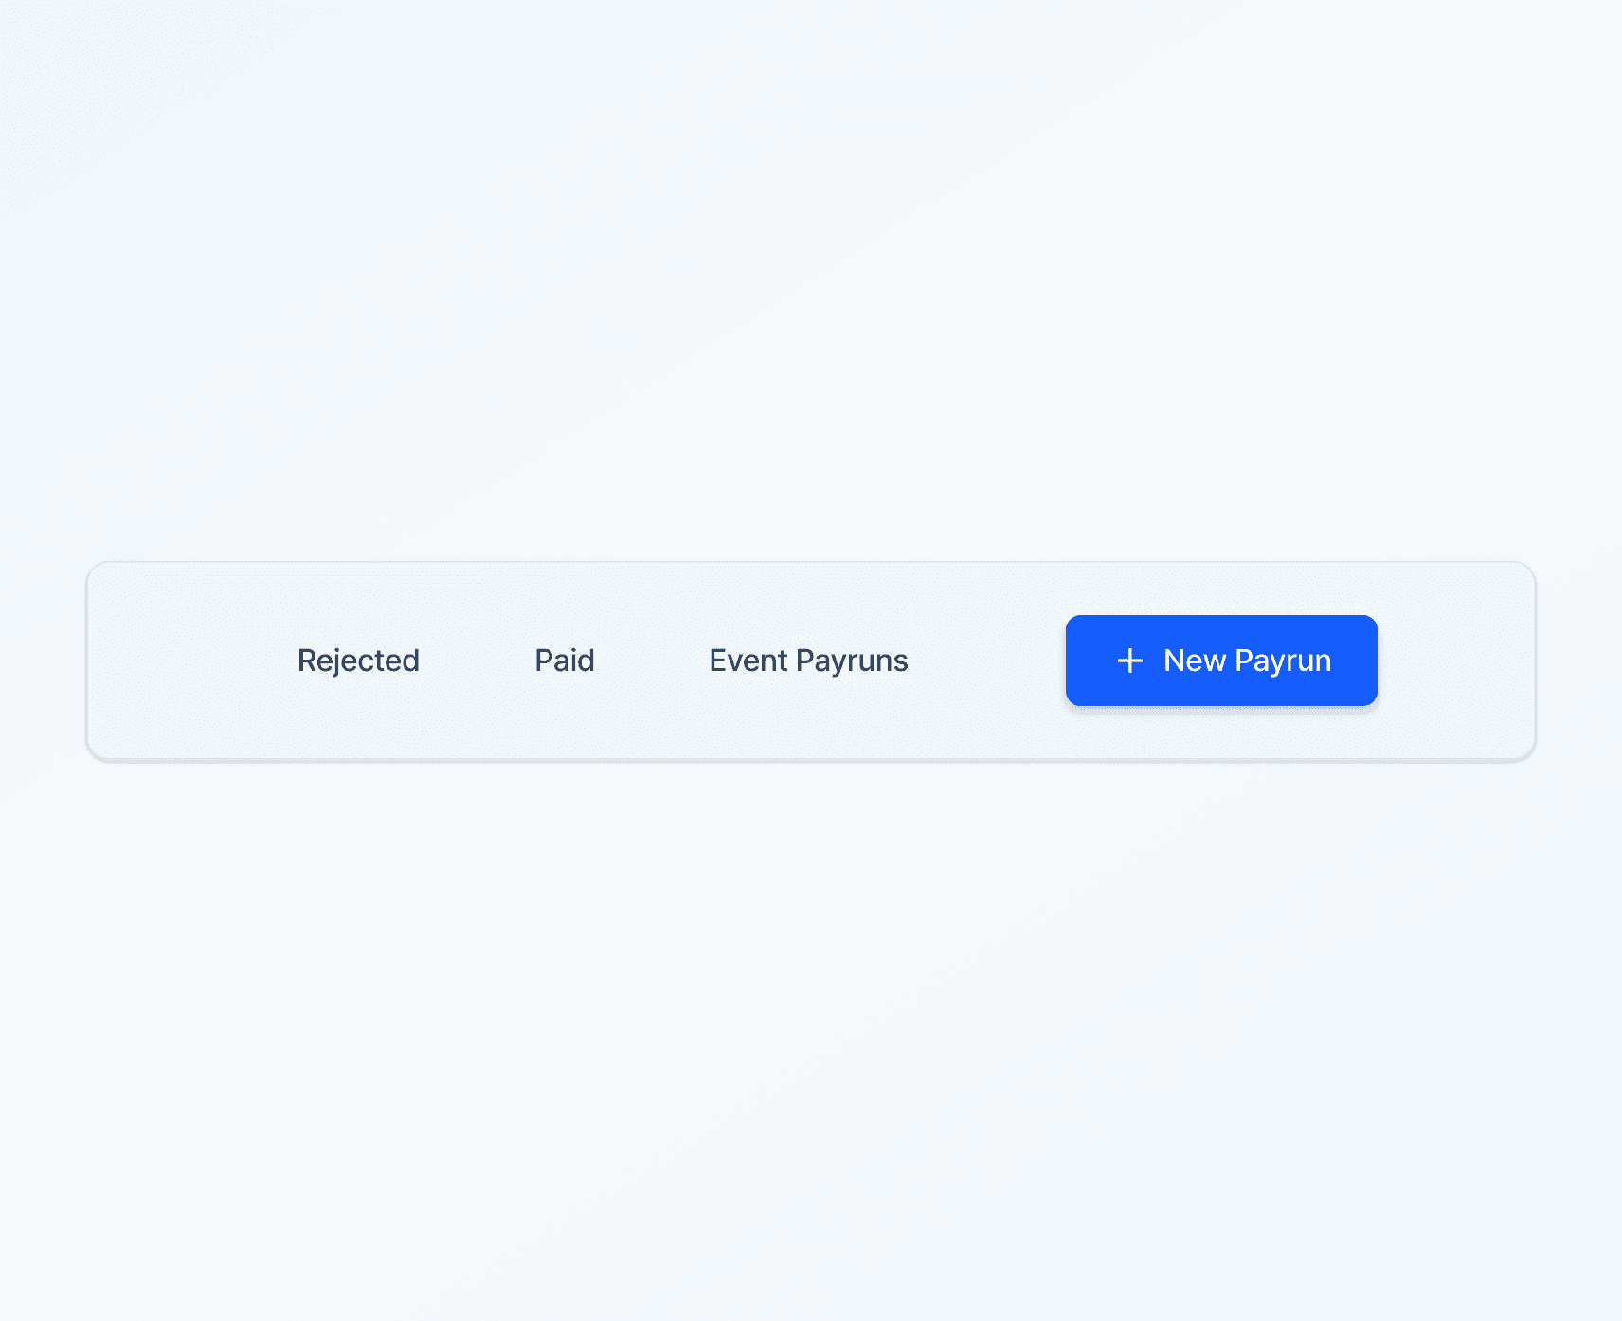Choose the Rejected navigation item
Viewport: 1622px width, 1321px height.
pos(358,660)
